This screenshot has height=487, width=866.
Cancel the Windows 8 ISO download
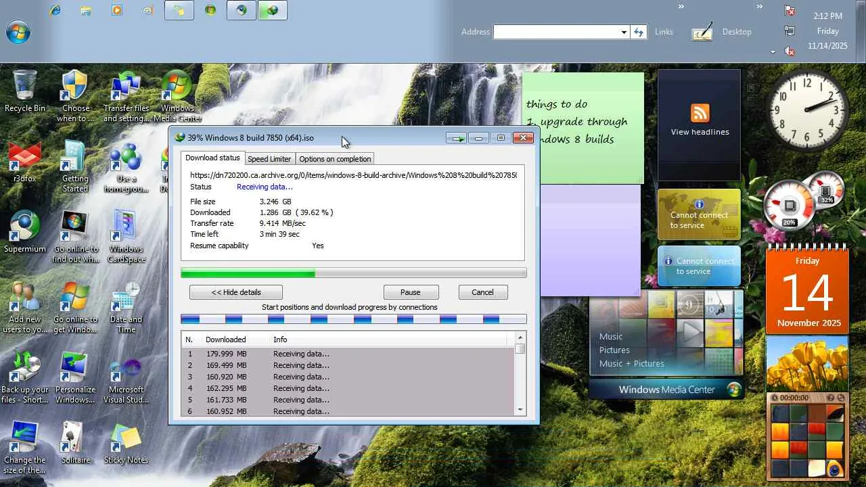tap(482, 292)
